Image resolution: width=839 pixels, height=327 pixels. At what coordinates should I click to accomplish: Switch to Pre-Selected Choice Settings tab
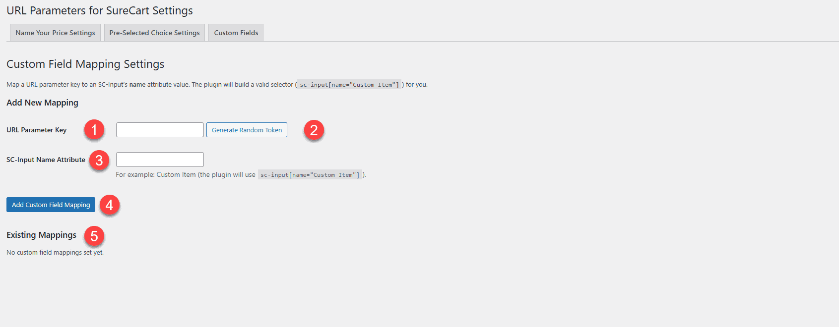[x=154, y=33]
